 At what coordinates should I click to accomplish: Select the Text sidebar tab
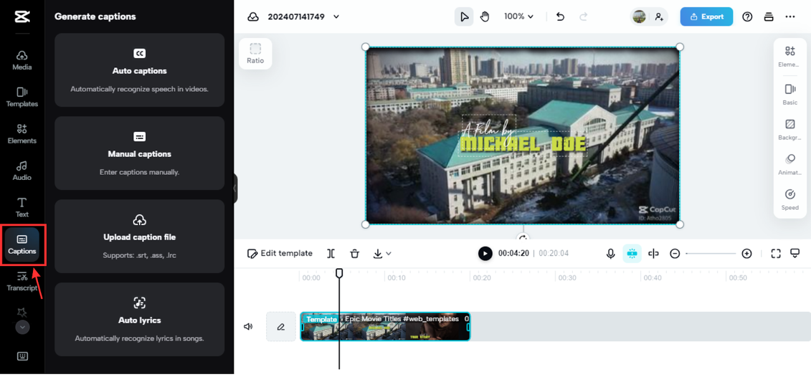[x=22, y=207]
